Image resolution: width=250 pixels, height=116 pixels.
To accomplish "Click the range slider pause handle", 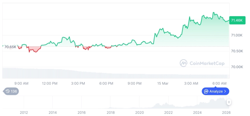I will click(x=229, y=102).
